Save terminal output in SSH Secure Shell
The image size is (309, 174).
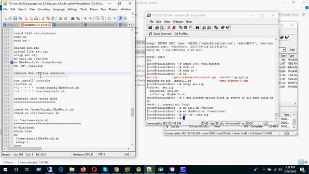point(150,28)
